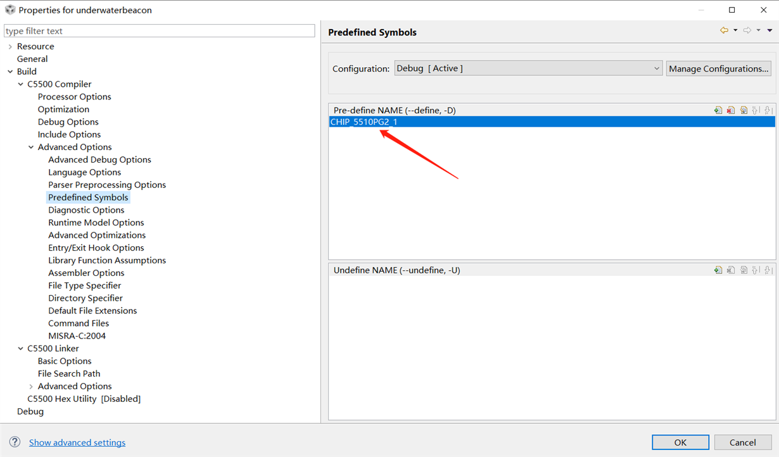Click Delete icon in Pre-define NAME list
The width and height of the screenshot is (779, 457).
[x=730, y=110]
